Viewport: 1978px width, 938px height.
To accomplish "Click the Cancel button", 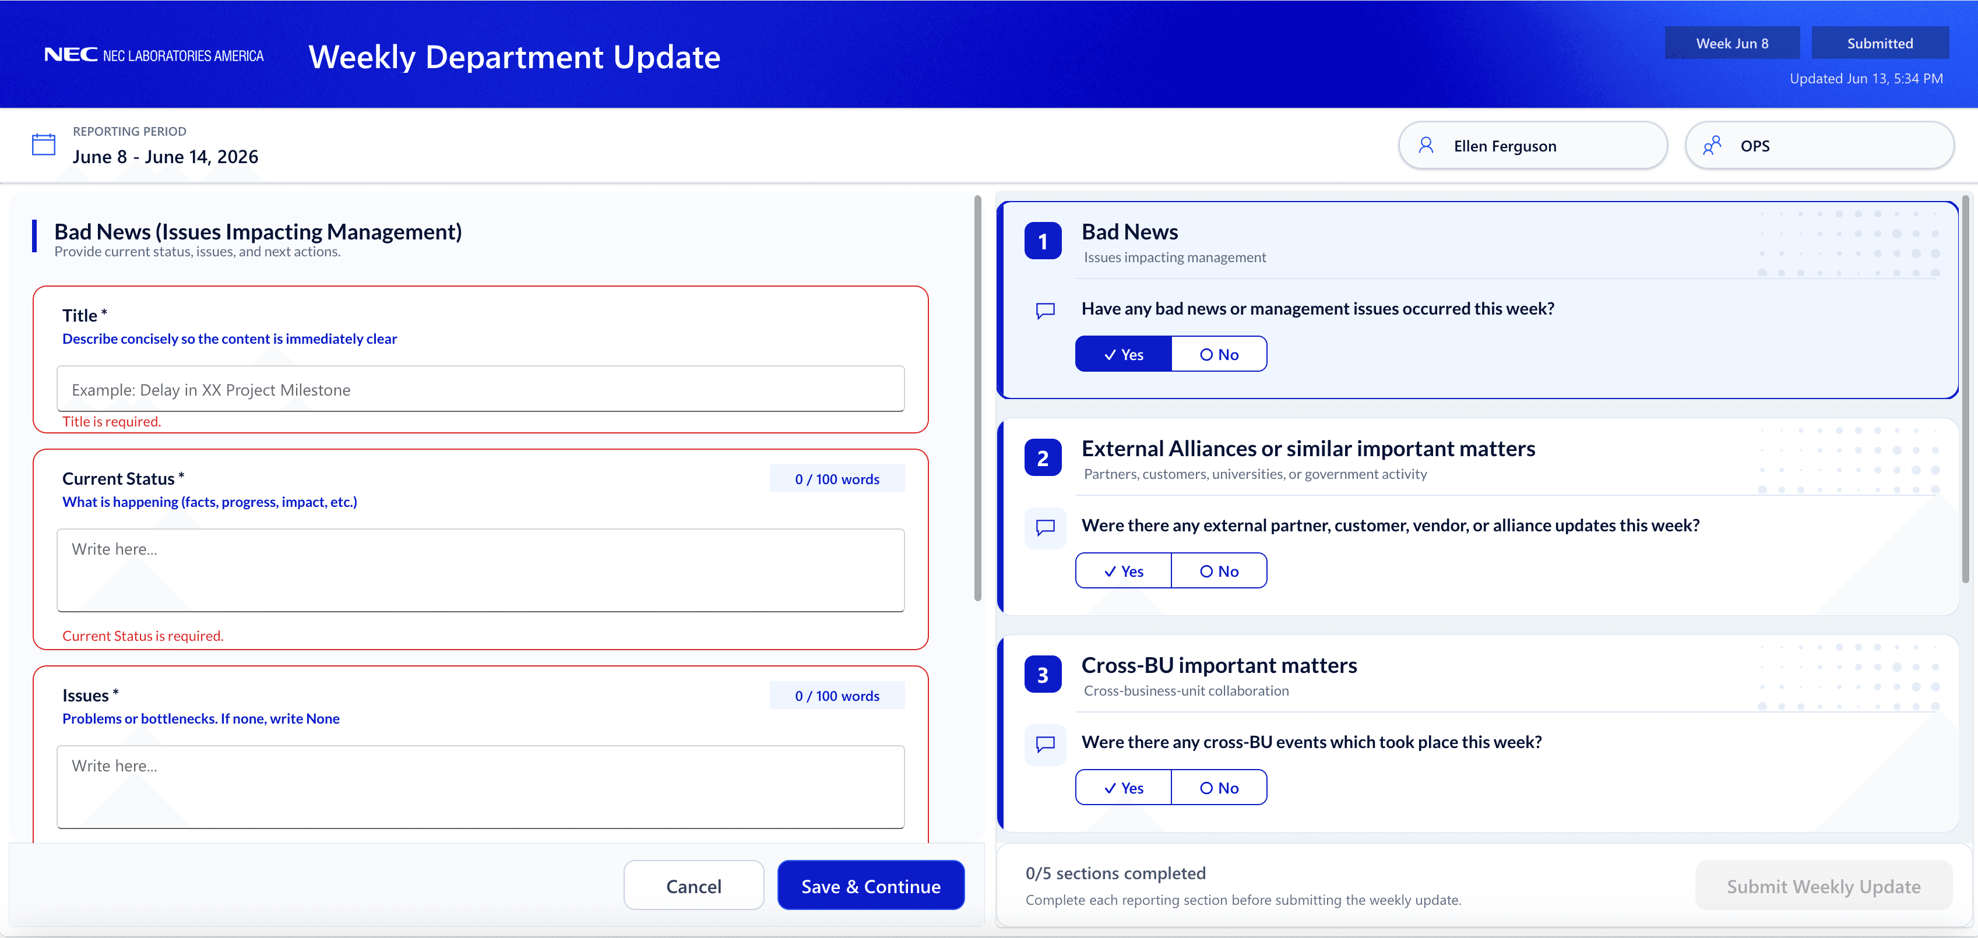I will point(694,886).
